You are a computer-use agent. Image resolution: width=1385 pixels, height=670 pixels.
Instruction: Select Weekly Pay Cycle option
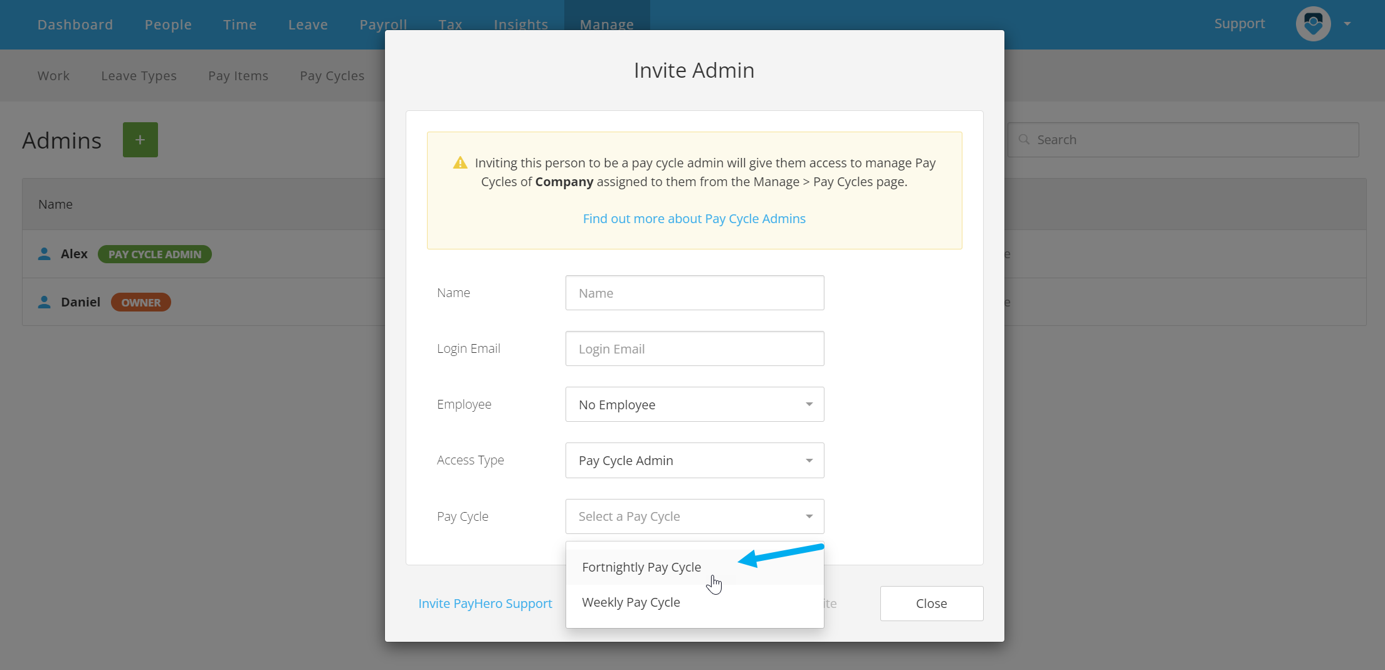[695, 602]
